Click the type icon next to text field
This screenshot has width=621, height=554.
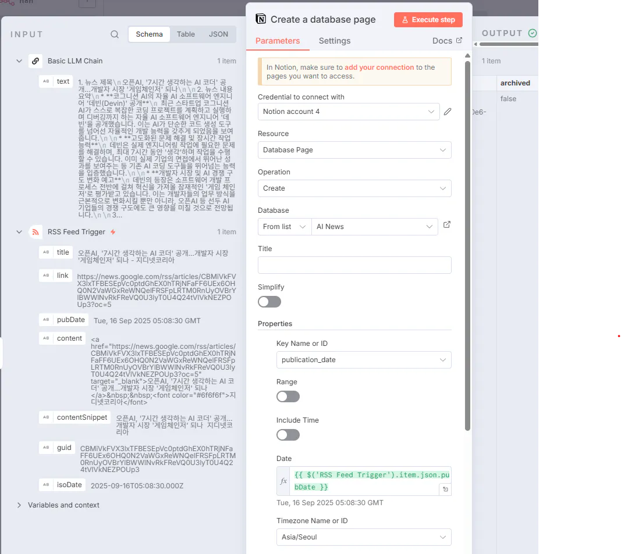(46, 81)
